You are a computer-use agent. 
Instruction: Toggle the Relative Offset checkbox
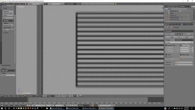pos(181,45)
